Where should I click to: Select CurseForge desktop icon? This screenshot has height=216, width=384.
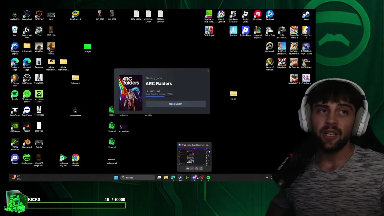click(x=15, y=111)
